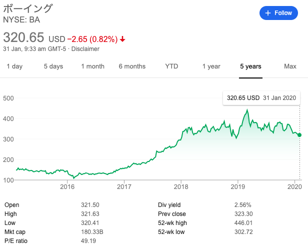Click the NYSE: BA ticker text

tap(21, 20)
